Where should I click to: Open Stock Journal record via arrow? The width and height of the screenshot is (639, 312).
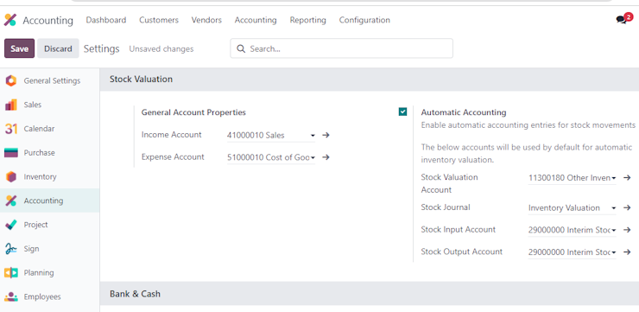tap(627, 208)
